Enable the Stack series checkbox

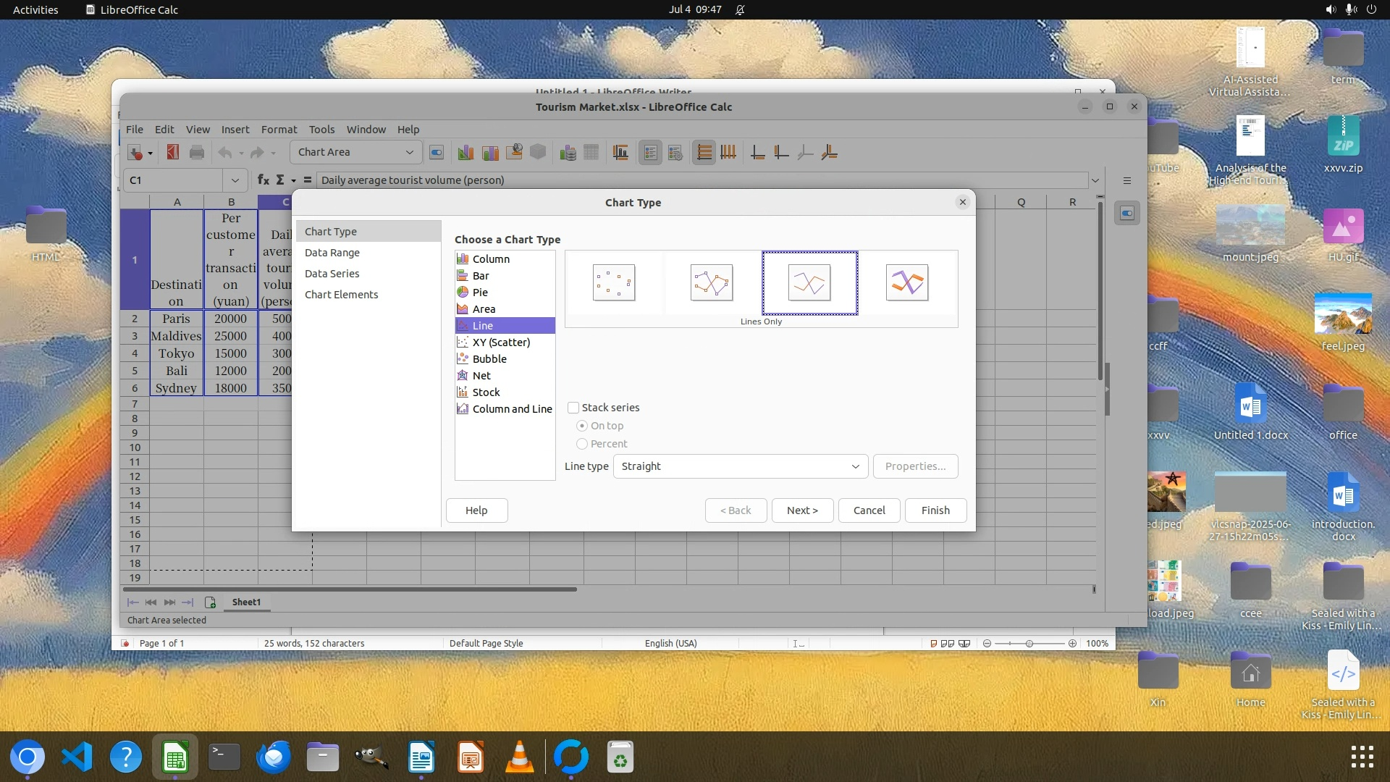[x=573, y=408]
